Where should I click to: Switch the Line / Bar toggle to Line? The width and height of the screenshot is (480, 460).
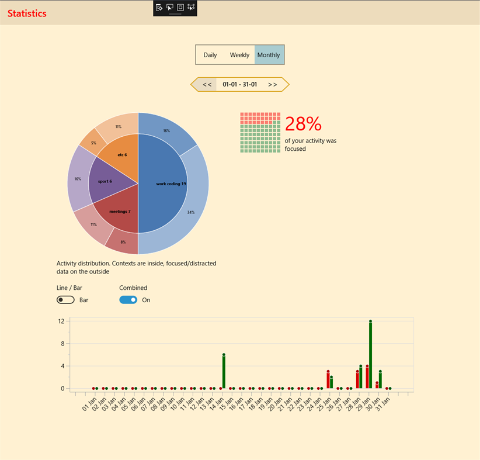[x=65, y=299]
